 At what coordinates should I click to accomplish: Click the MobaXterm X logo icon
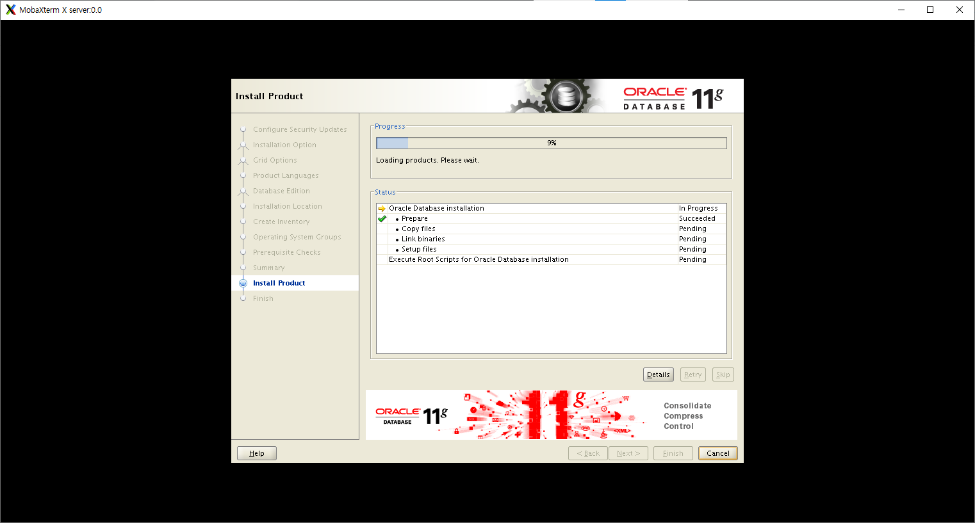click(10, 10)
